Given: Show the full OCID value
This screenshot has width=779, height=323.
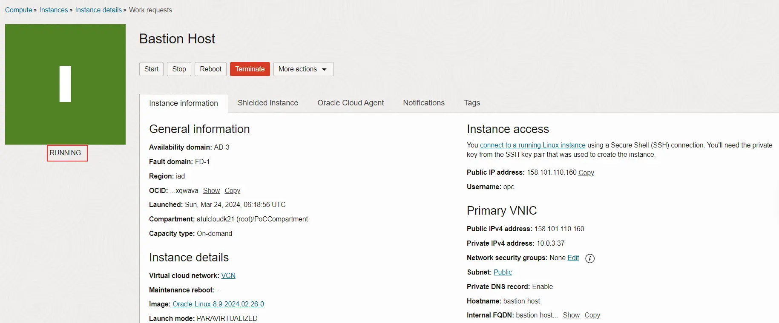Looking at the screenshot, I should (211, 191).
